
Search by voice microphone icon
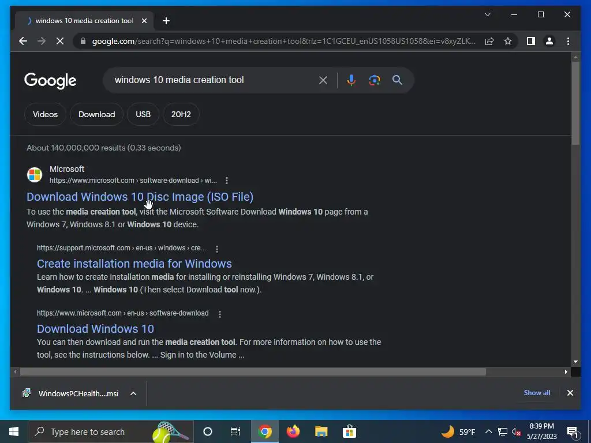pos(351,80)
